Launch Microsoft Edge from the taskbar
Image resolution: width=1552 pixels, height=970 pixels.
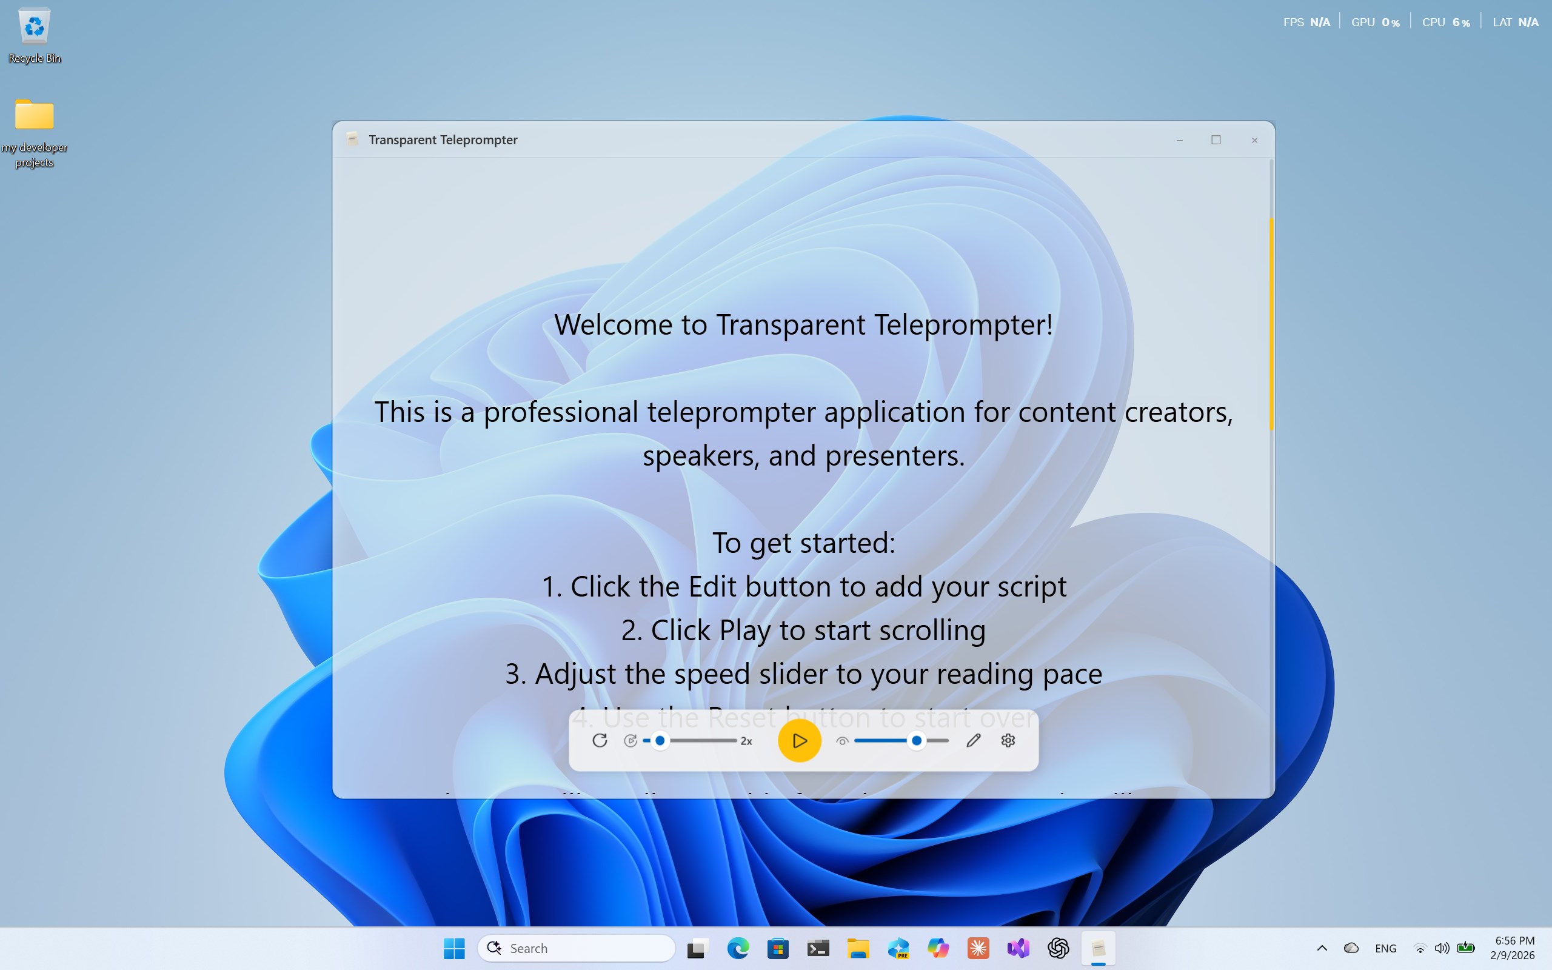tap(738, 948)
